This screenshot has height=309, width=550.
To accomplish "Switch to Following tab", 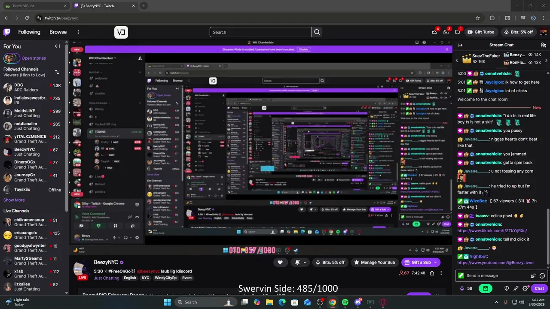I will (x=29, y=32).
